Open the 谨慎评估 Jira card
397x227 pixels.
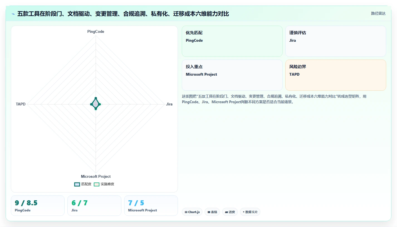click(x=336, y=41)
